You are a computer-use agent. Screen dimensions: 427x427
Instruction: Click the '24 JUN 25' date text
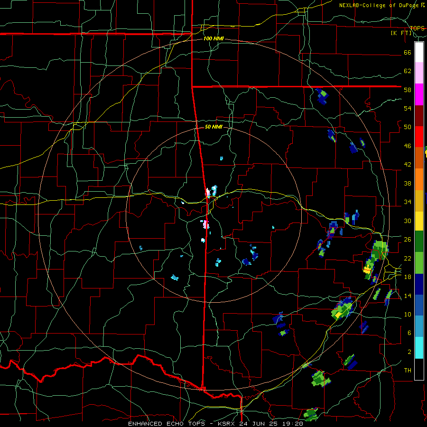click(259, 424)
